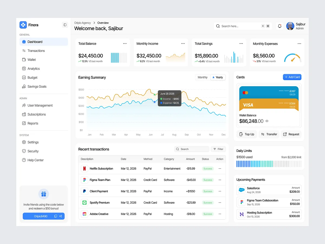Open Monthly Expenses card three-dot menu
Viewport: 325px width, 244px height.
[x=299, y=43]
